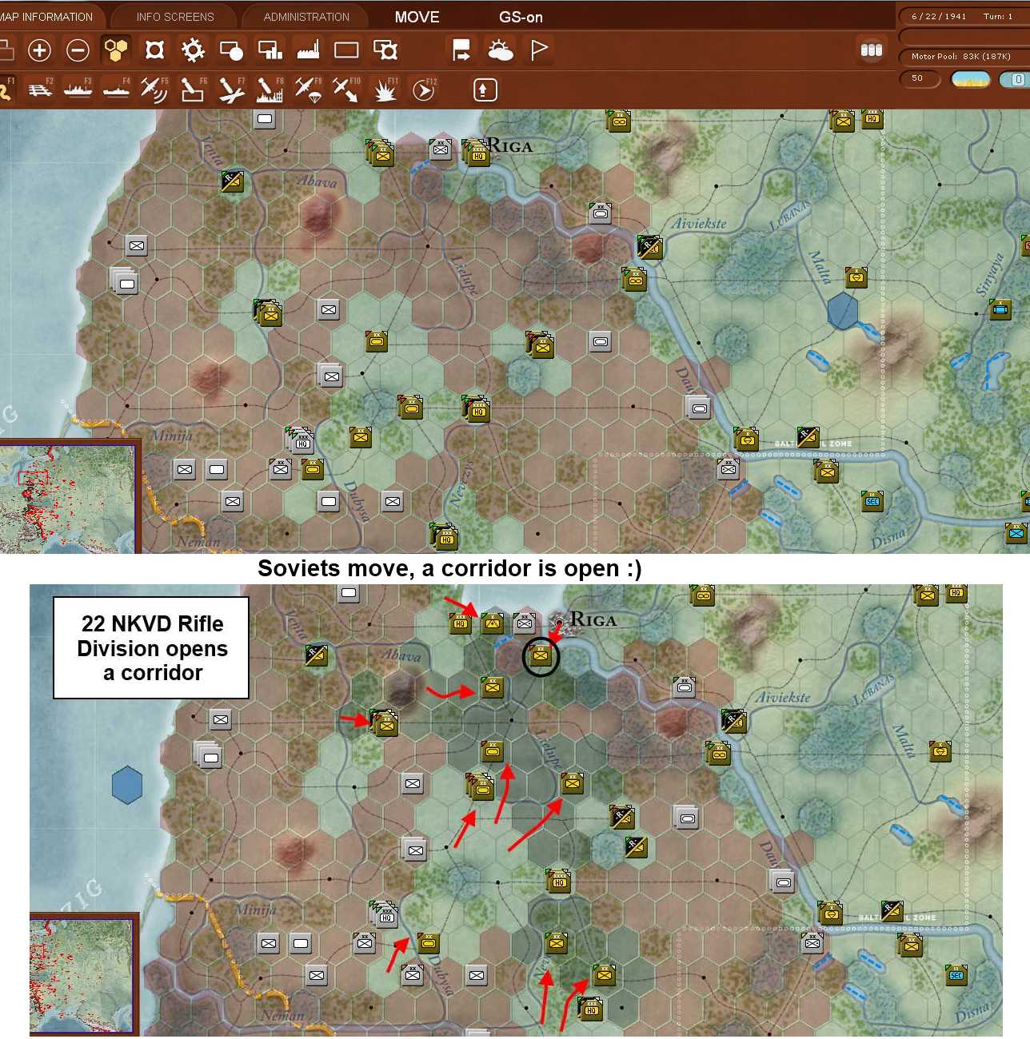Viewport: 1030px width, 1039px height.
Task: Click the plain rectangle toolbar icon
Action: coord(346,50)
